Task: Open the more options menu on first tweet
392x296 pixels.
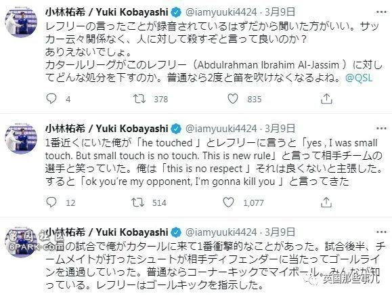Action: 381,12
